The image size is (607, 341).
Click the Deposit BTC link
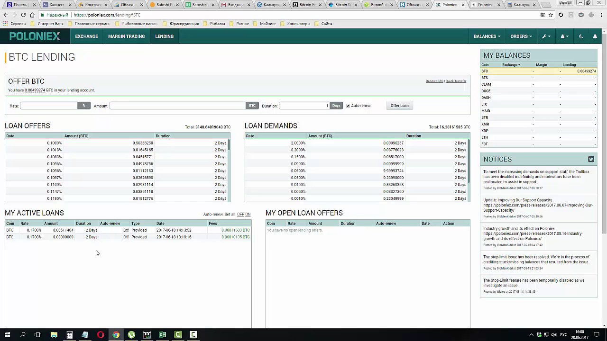434,81
